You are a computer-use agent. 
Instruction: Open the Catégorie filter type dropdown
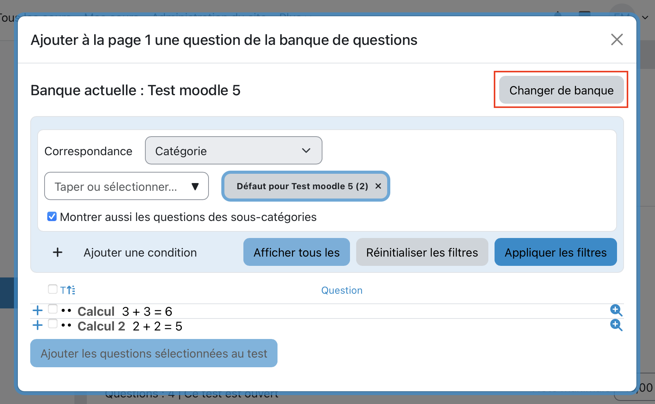(x=233, y=151)
